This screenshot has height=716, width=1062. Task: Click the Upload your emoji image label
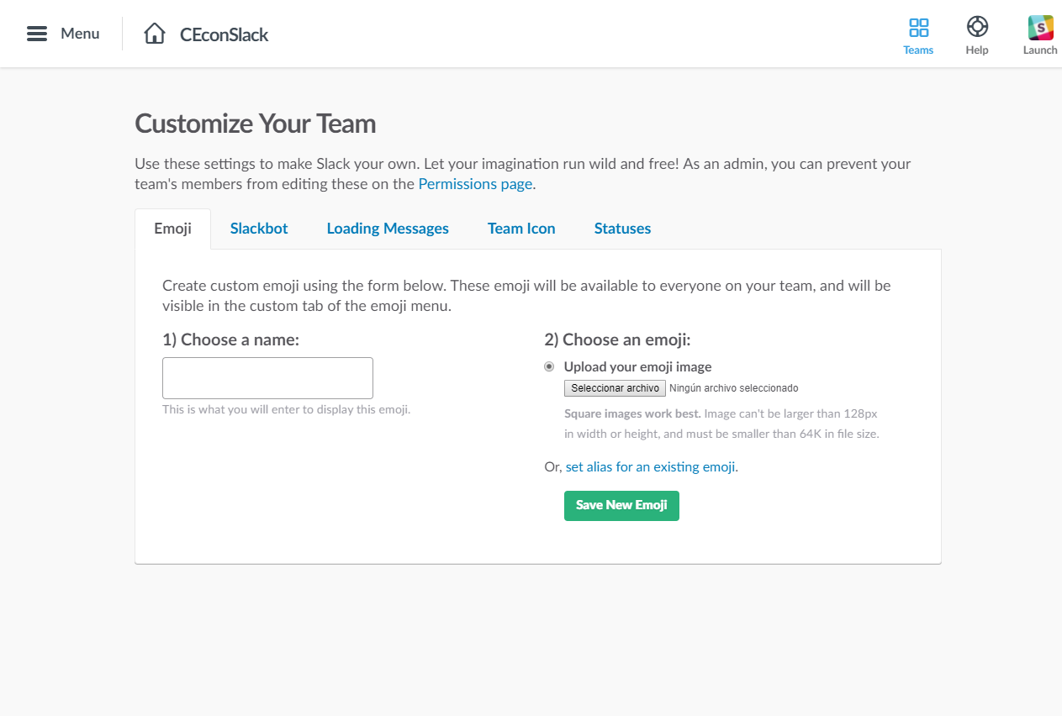[637, 366]
